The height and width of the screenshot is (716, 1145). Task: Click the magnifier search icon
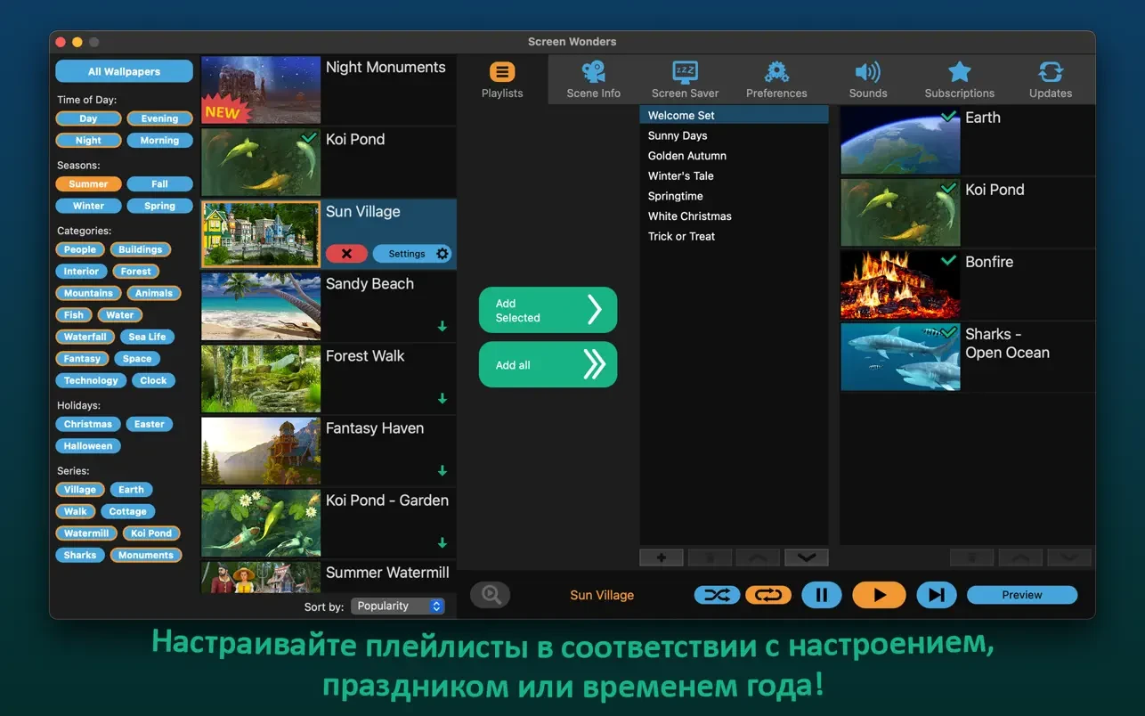(x=490, y=595)
